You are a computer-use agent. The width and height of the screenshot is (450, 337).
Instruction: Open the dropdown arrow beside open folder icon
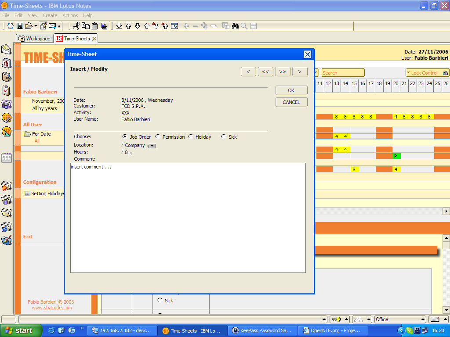tap(36, 26)
